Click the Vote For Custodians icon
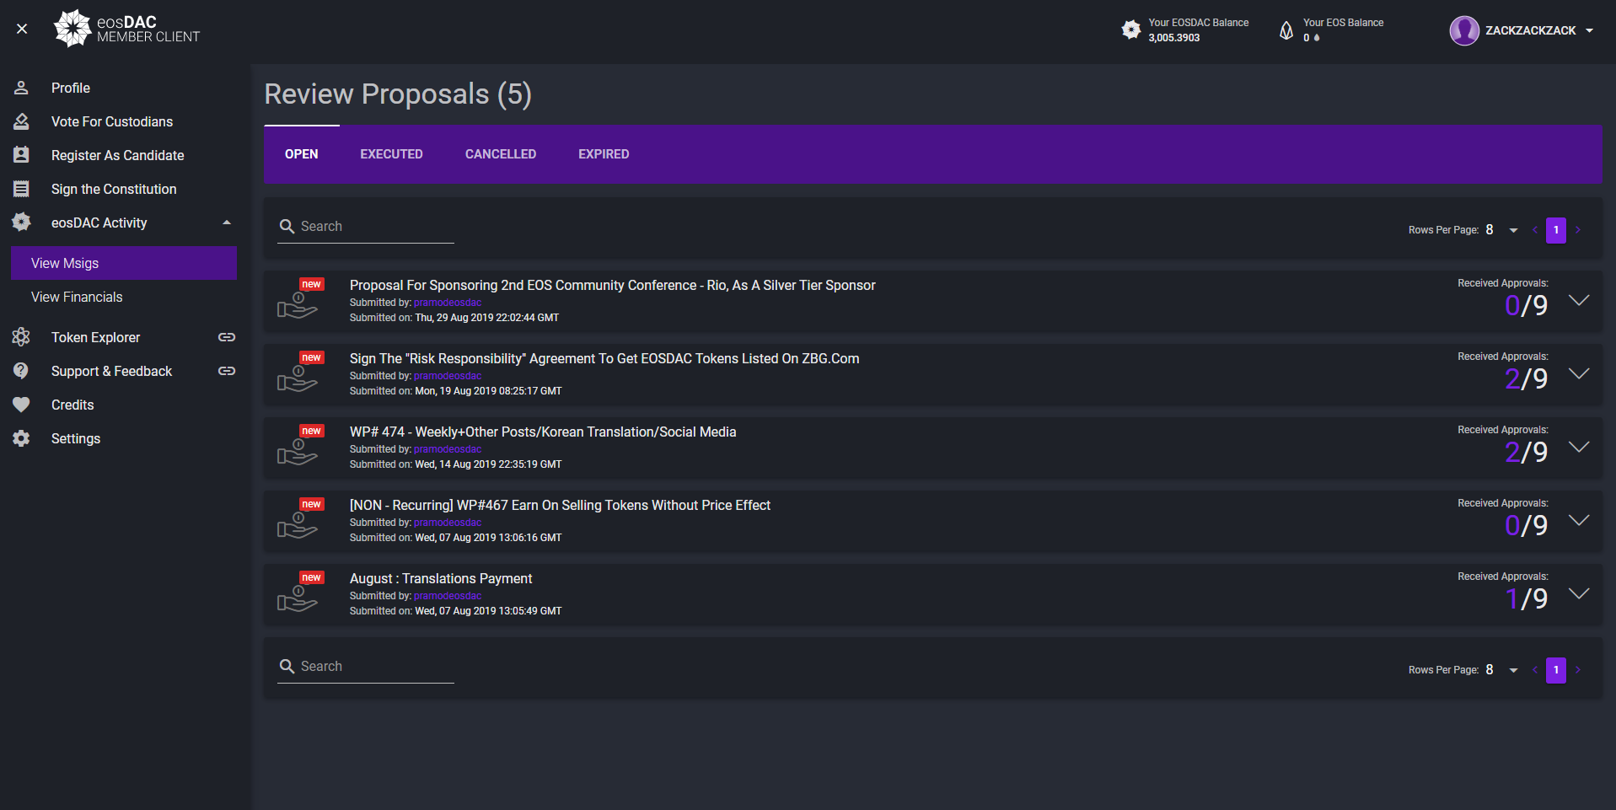Image resolution: width=1616 pixels, height=810 pixels. [21, 121]
